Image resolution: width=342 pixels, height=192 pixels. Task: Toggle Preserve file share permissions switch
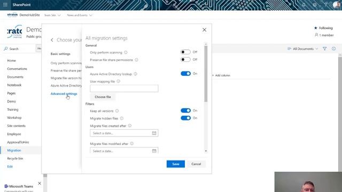(x=185, y=59)
